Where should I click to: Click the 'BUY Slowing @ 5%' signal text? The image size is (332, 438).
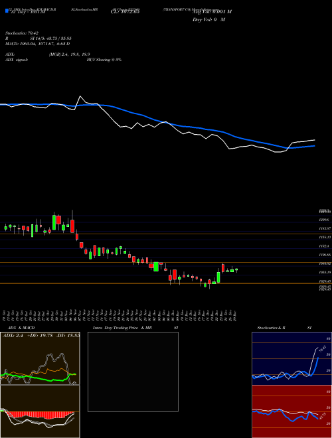(104, 60)
